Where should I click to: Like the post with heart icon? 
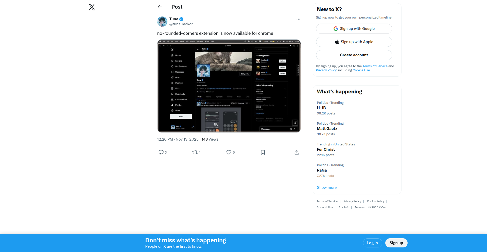(x=229, y=152)
